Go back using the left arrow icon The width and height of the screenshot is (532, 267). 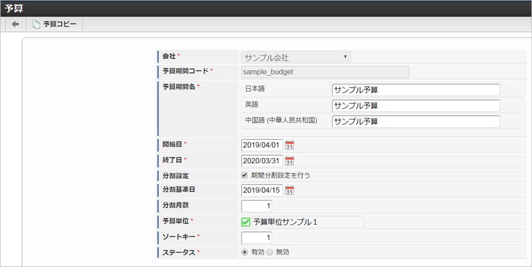tap(15, 25)
